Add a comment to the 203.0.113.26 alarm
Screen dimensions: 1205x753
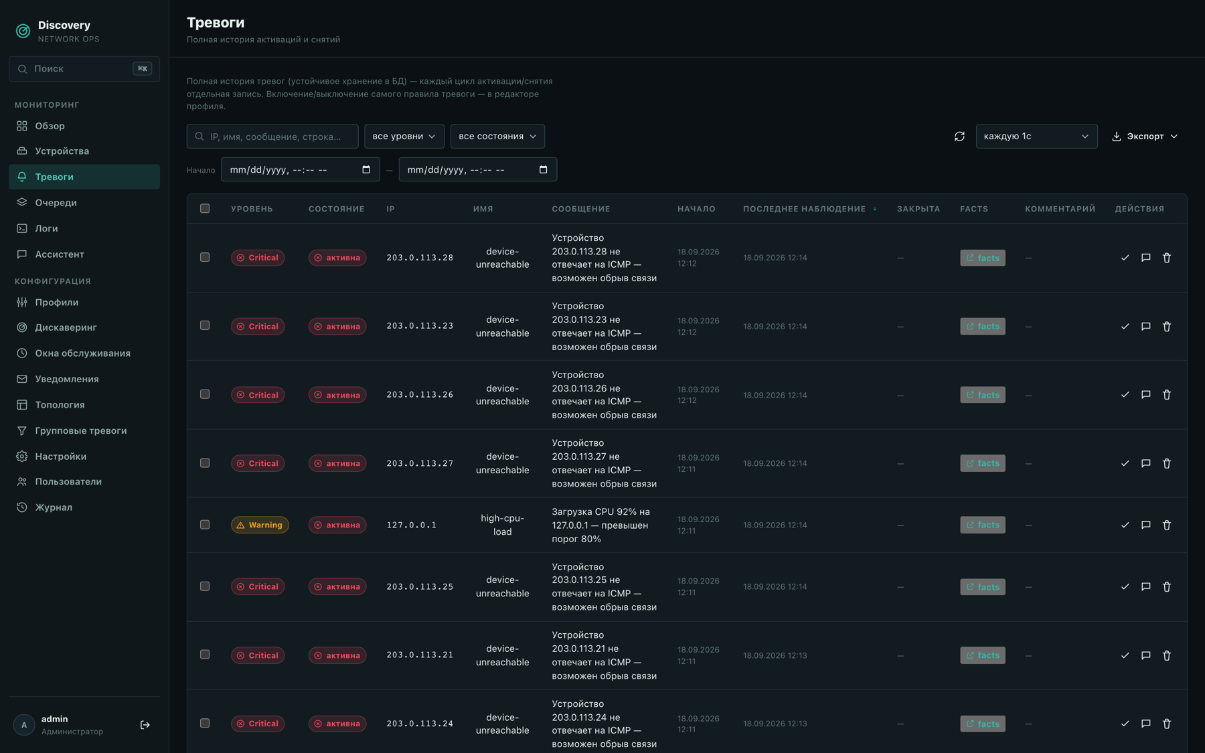coord(1146,395)
